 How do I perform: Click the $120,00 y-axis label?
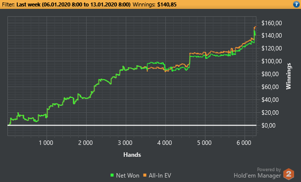272,48
